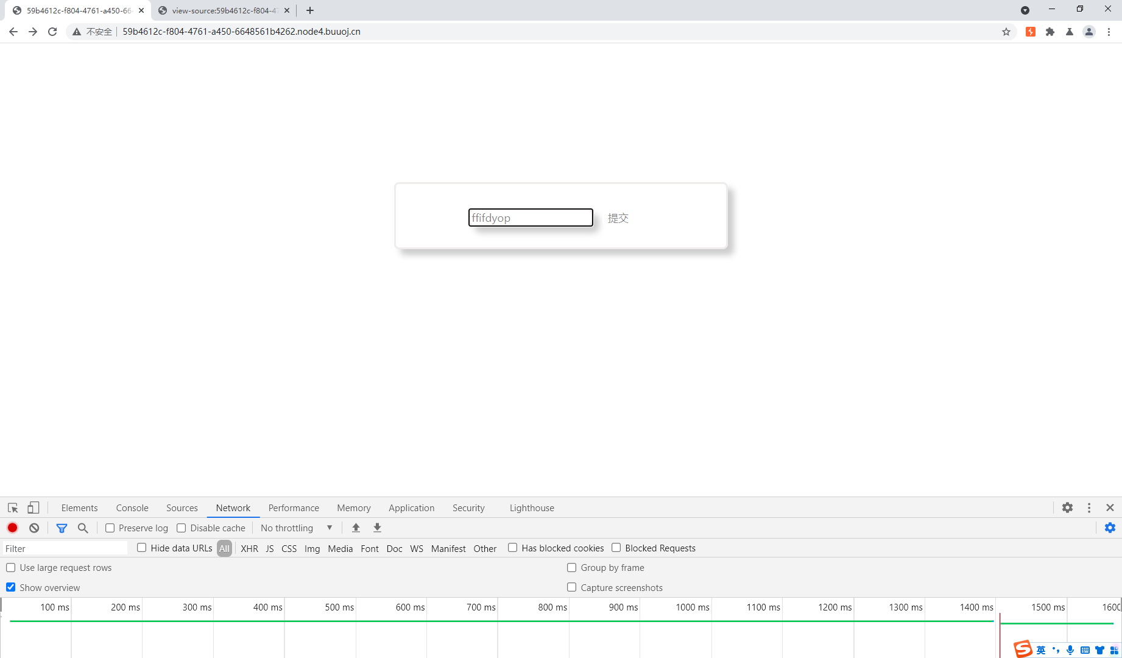Open Network settings blue gear
Viewport: 1122px width, 658px height.
(1110, 528)
